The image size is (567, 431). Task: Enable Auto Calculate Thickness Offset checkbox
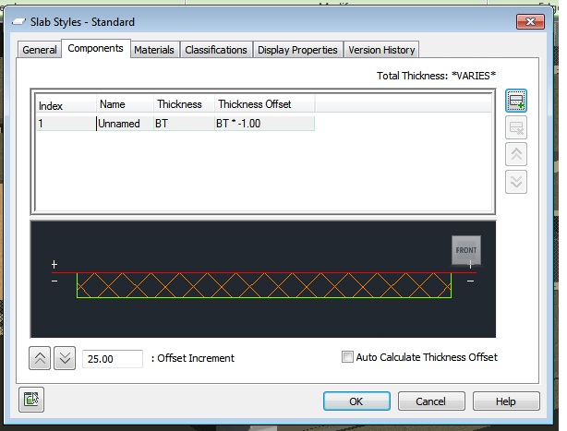pos(347,357)
